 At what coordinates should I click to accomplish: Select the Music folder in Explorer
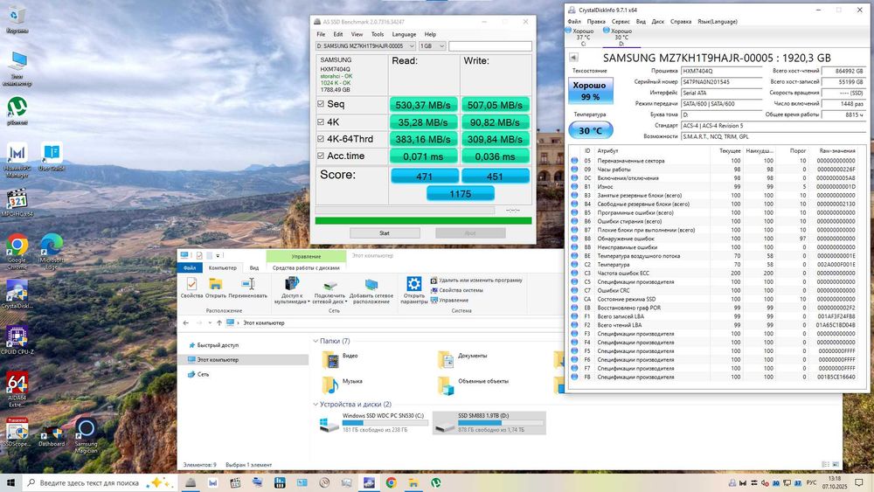click(343, 385)
